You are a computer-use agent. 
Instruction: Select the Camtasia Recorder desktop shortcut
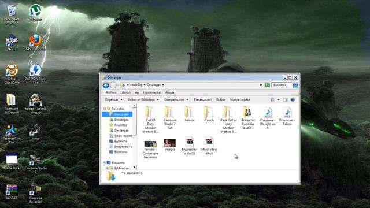(x=36, y=193)
